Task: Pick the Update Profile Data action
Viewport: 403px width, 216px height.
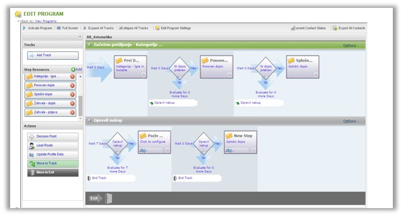Action: [x=53, y=155]
